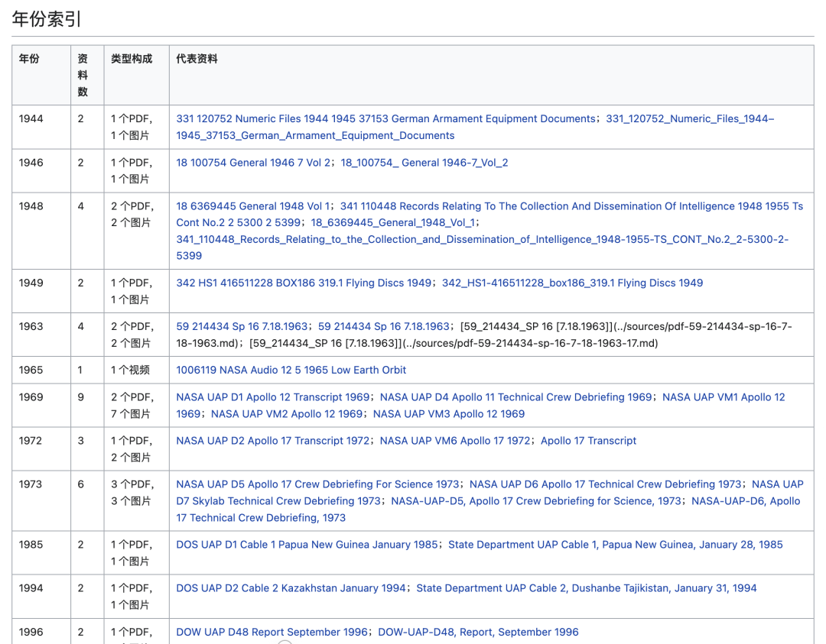Screen dimensions: 826x644
Task: Open first '59 214434 Sp 16 7.18.1963' link
Action: click(x=242, y=327)
